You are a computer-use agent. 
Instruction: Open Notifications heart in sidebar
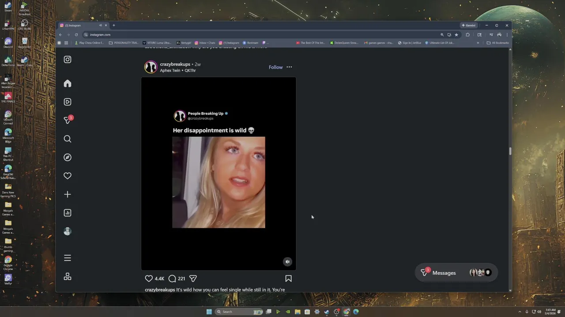tap(68, 176)
